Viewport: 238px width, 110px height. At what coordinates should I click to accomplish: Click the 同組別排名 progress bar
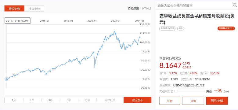click(x=191, y=91)
